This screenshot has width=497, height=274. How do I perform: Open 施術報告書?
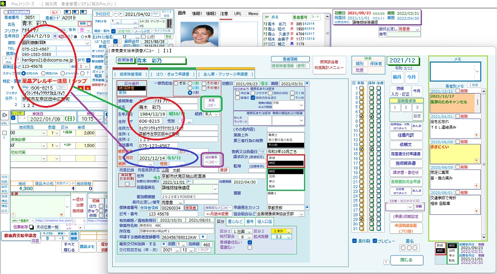click(x=406, y=163)
